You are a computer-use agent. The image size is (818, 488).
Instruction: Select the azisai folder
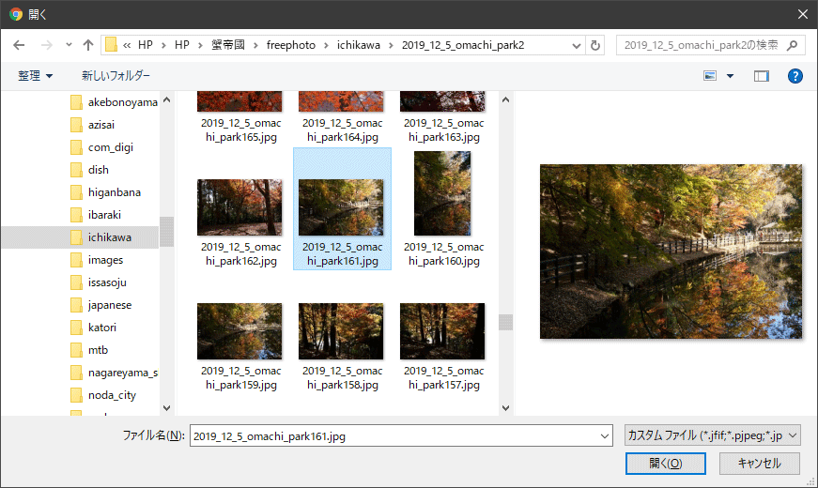click(x=92, y=125)
